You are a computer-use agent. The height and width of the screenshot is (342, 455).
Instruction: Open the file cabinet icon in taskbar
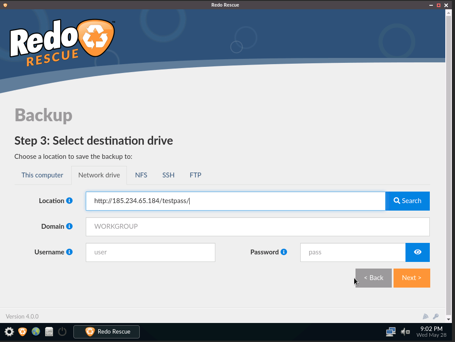tap(49, 331)
